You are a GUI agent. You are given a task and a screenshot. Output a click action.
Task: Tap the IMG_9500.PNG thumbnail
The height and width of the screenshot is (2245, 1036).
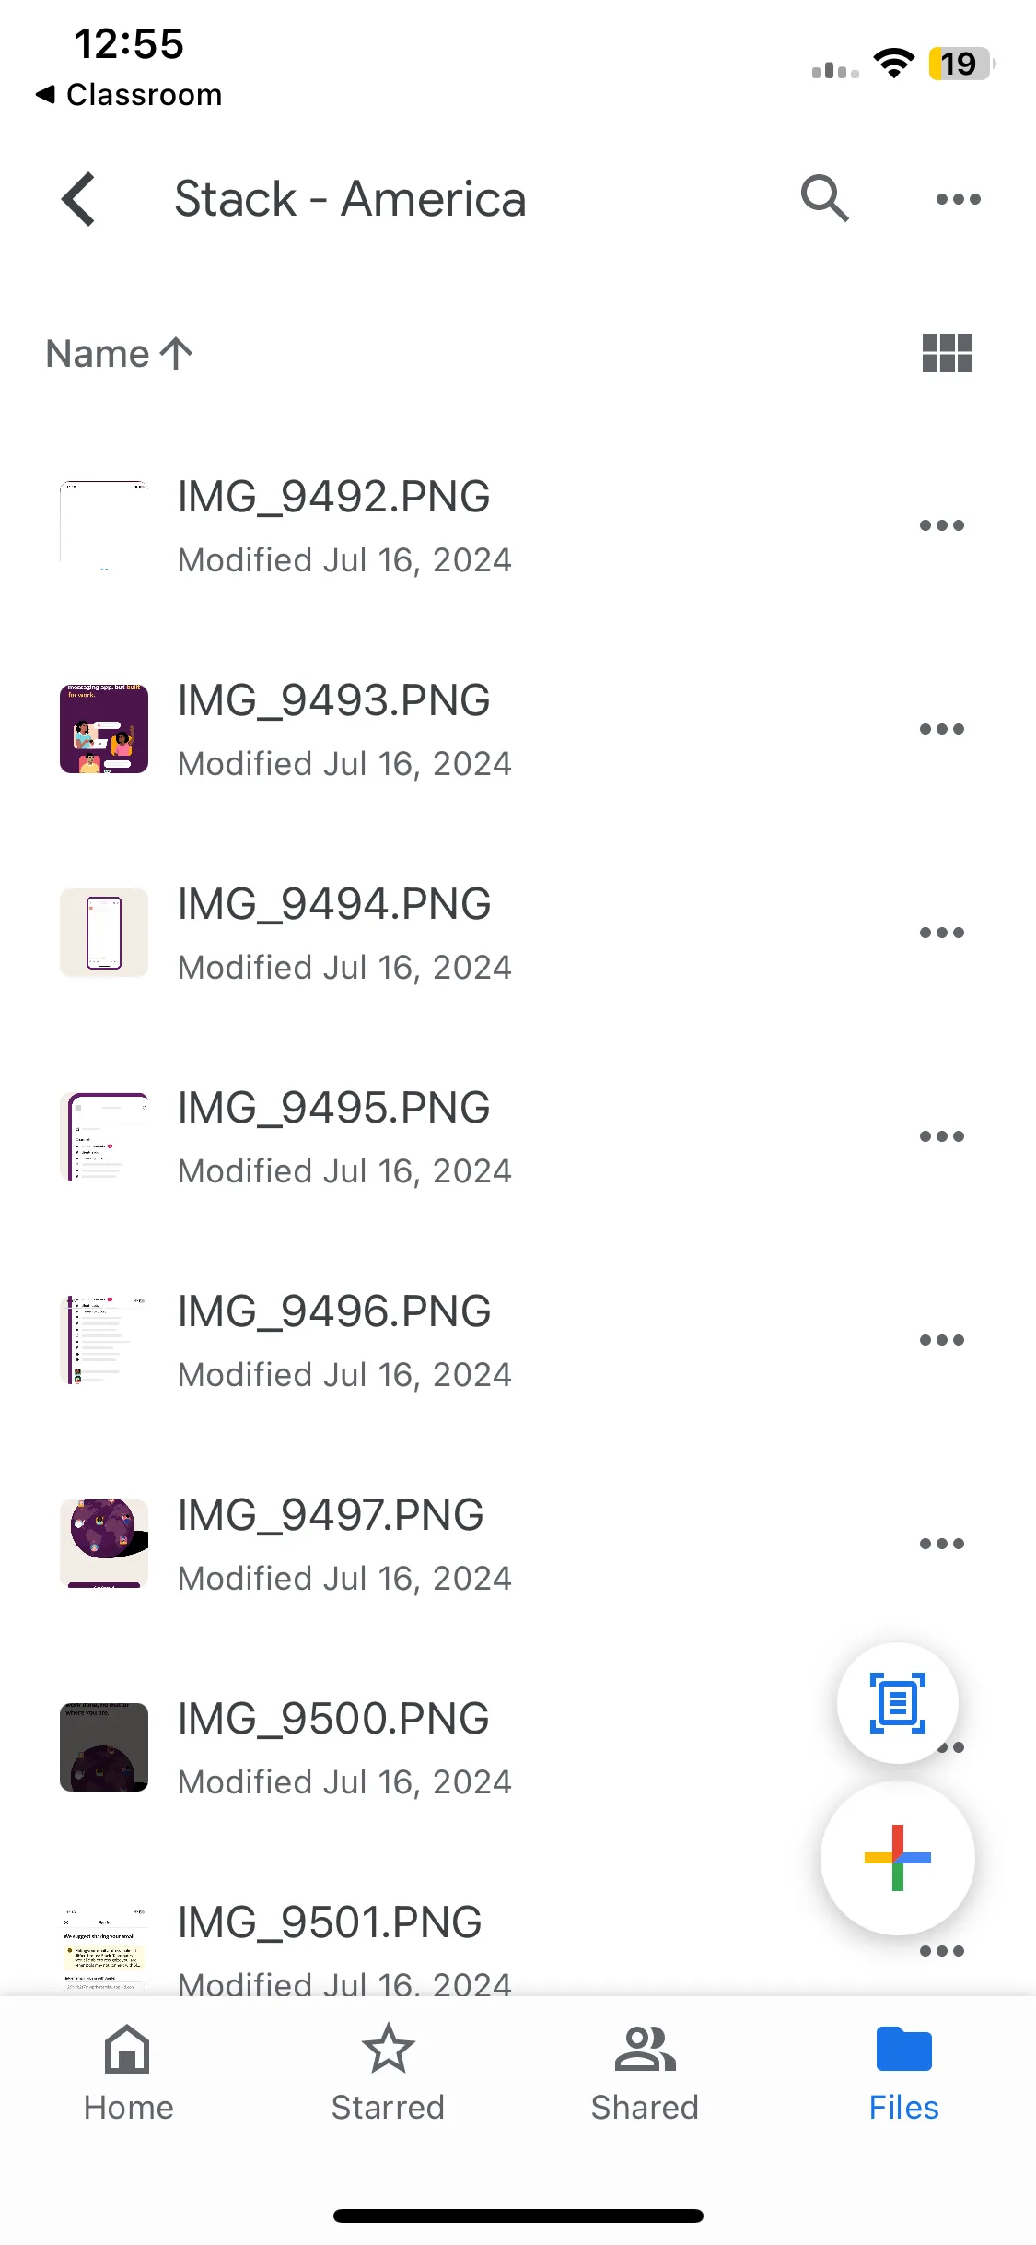coord(104,1747)
